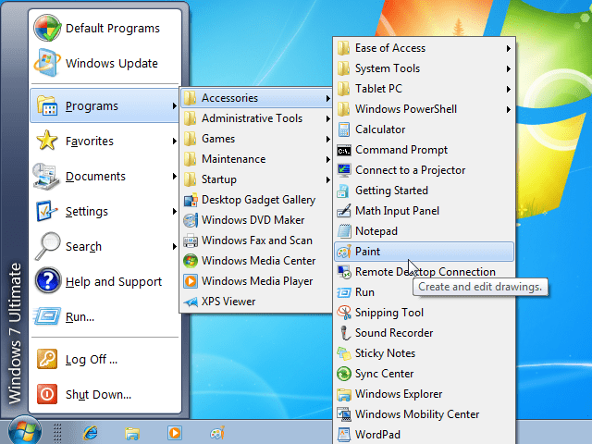Screen dimensions: 592x444
Task: Click the Sound Recorder microphone icon
Action: [x=343, y=333]
